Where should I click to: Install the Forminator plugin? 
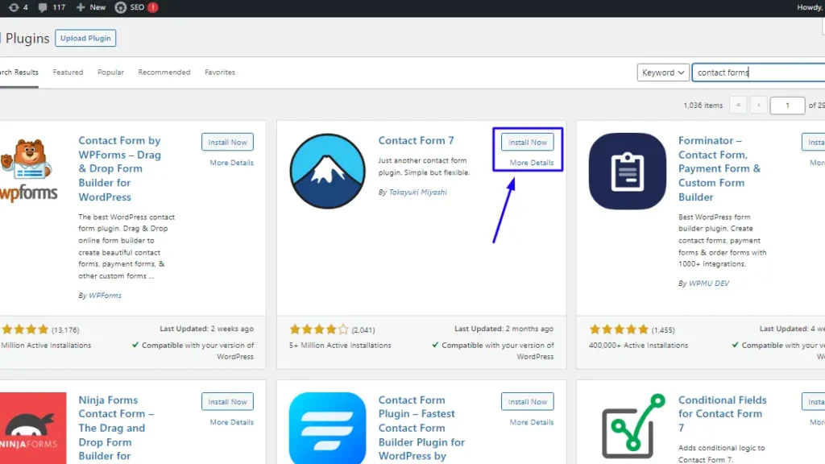pyautogui.click(x=814, y=142)
